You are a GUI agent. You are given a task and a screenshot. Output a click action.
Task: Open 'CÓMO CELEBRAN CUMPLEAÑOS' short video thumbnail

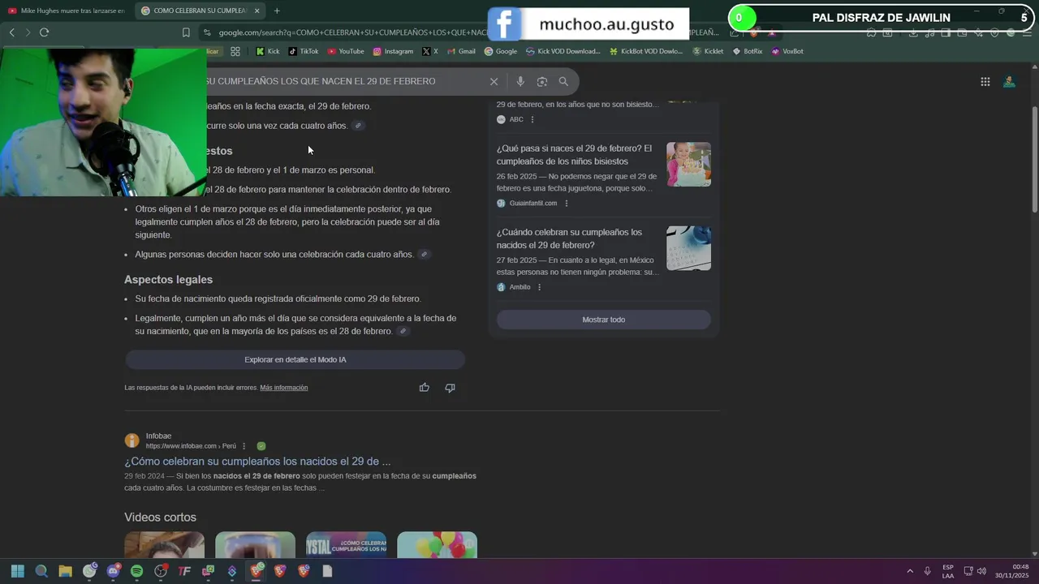tap(346, 545)
